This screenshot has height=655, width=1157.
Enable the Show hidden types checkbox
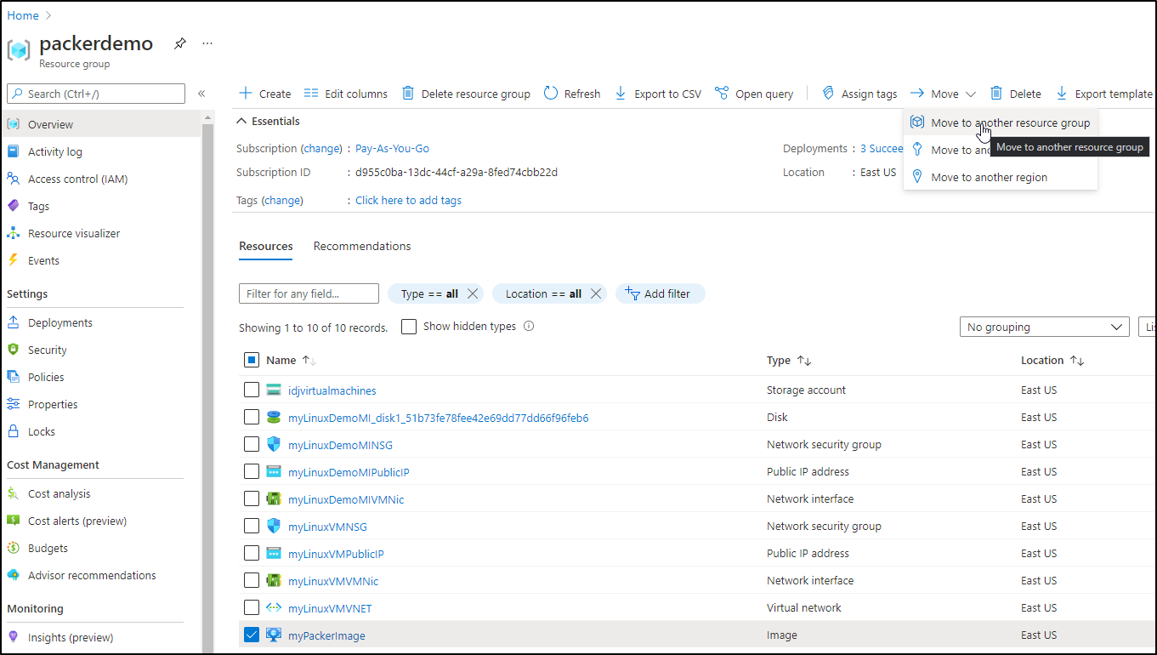pos(409,327)
